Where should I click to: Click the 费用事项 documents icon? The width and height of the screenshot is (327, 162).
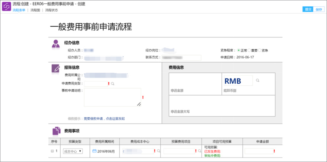[56, 131]
